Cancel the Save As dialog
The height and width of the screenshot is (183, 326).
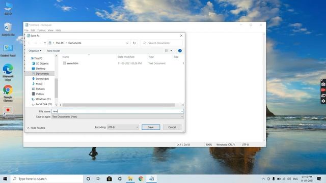[x=172, y=127]
